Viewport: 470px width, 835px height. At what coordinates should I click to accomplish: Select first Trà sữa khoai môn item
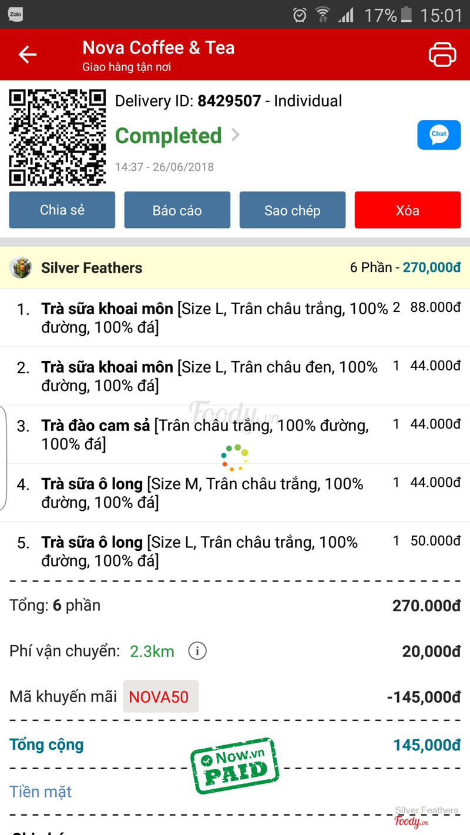click(x=214, y=318)
